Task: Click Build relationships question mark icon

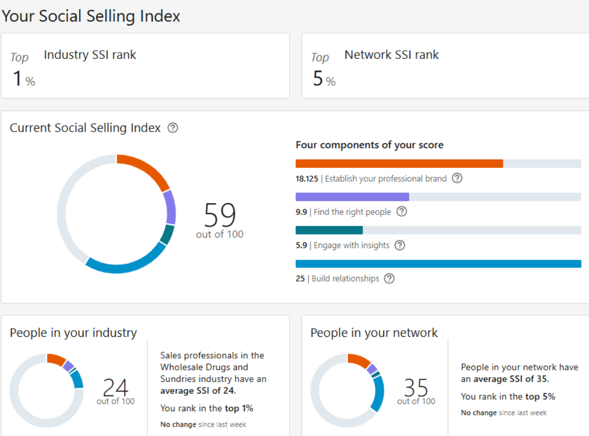Action: (389, 278)
